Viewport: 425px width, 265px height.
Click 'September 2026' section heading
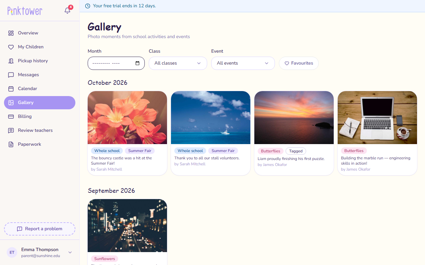coord(111,191)
